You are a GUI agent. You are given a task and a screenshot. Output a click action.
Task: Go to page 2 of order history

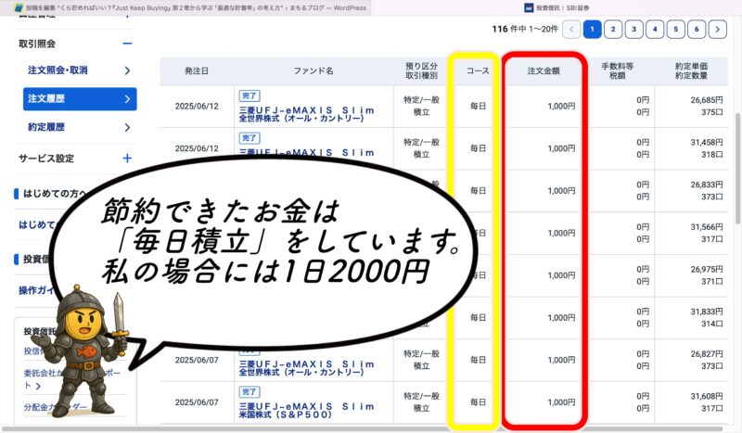pos(613,30)
